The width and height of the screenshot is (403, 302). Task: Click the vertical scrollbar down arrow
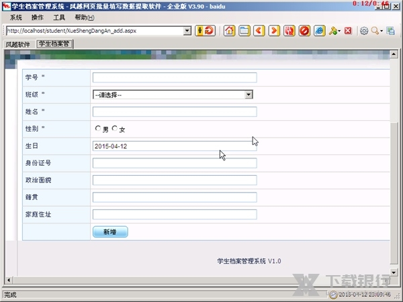pos(394,272)
